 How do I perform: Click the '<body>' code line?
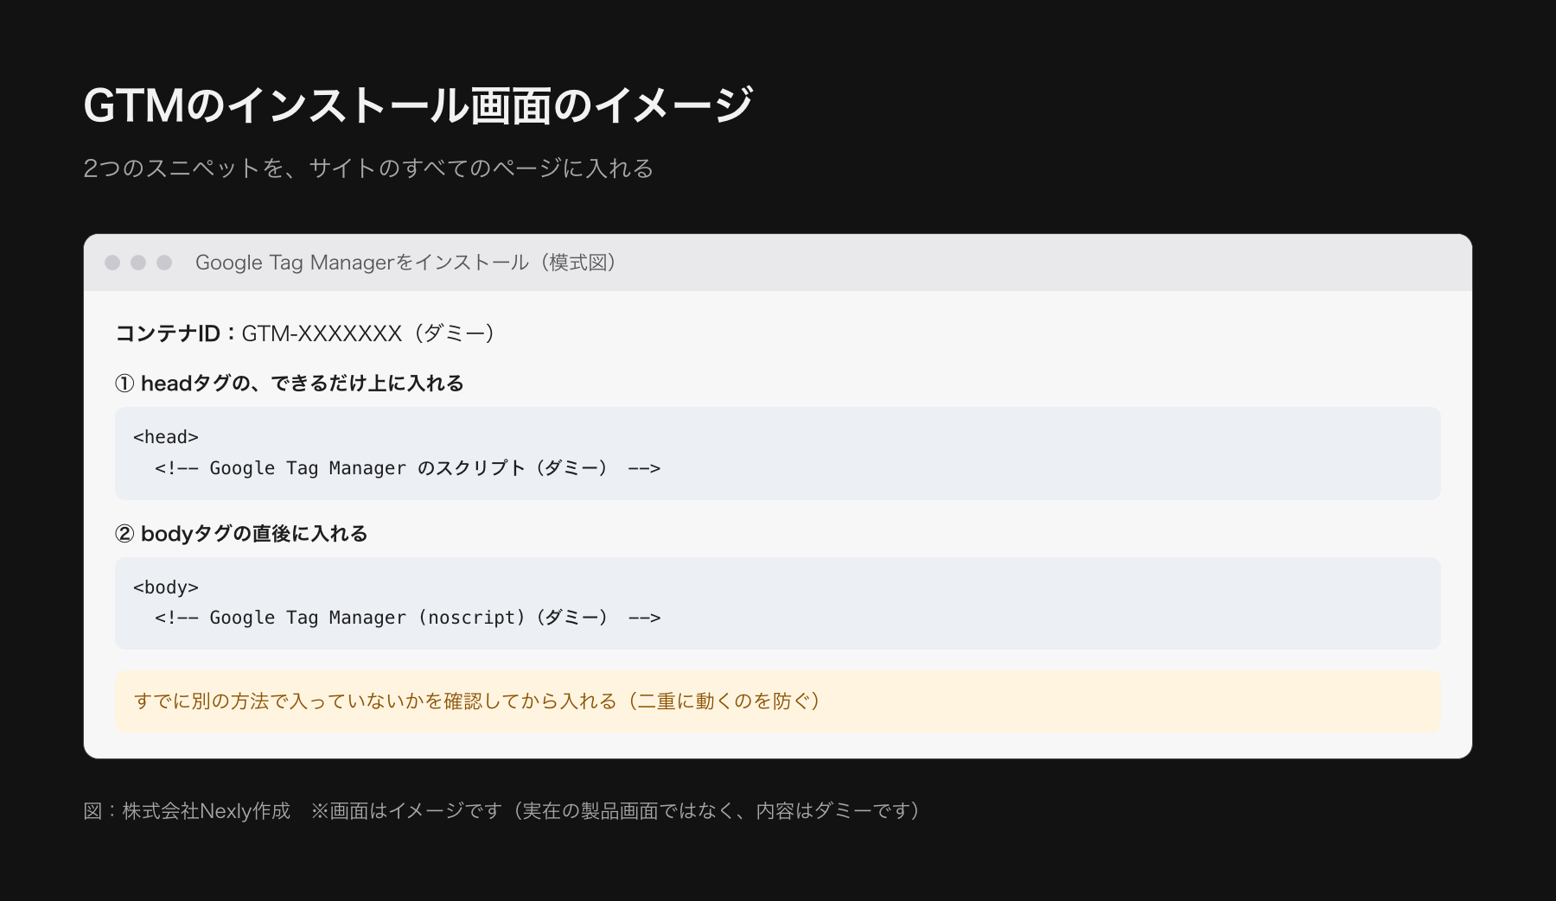pos(166,587)
